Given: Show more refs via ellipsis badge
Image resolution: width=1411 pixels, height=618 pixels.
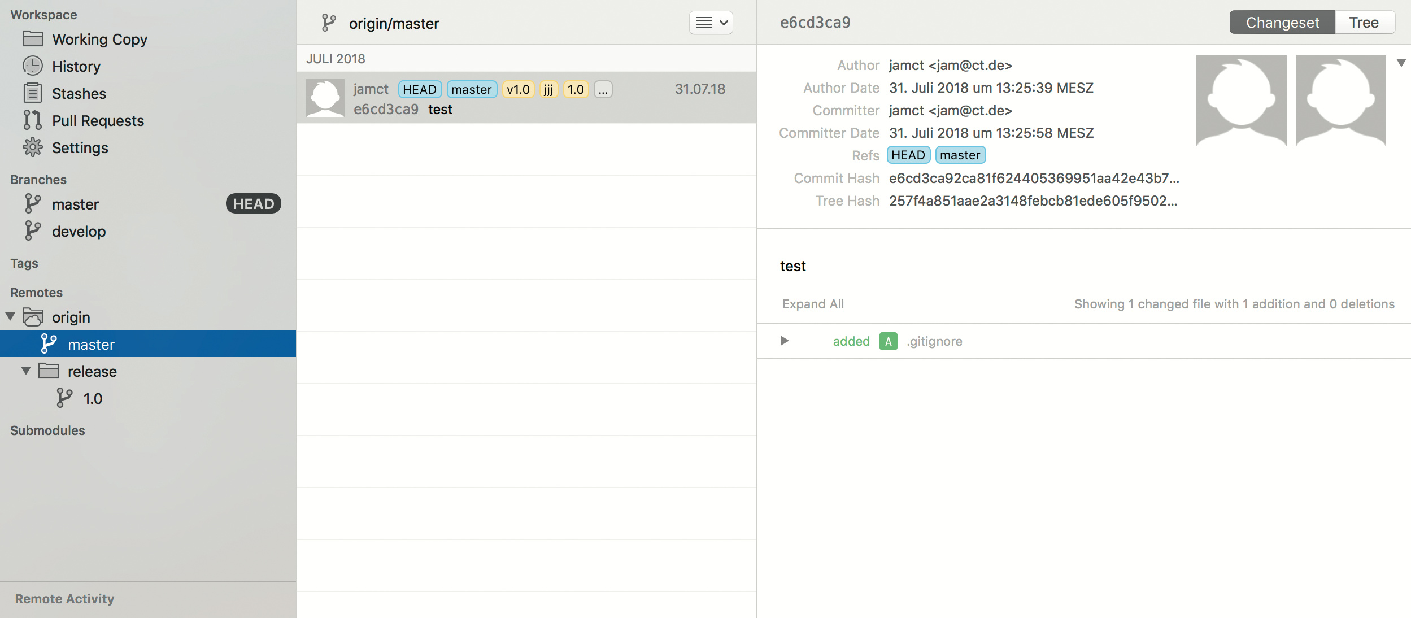Looking at the screenshot, I should coord(603,89).
